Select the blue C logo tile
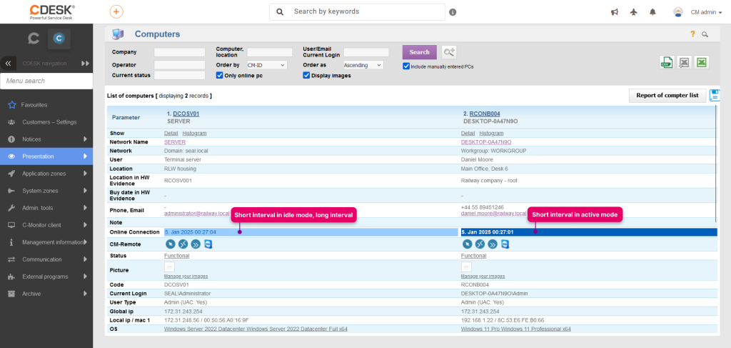Viewport: 731px width, 348px height. tap(59, 39)
